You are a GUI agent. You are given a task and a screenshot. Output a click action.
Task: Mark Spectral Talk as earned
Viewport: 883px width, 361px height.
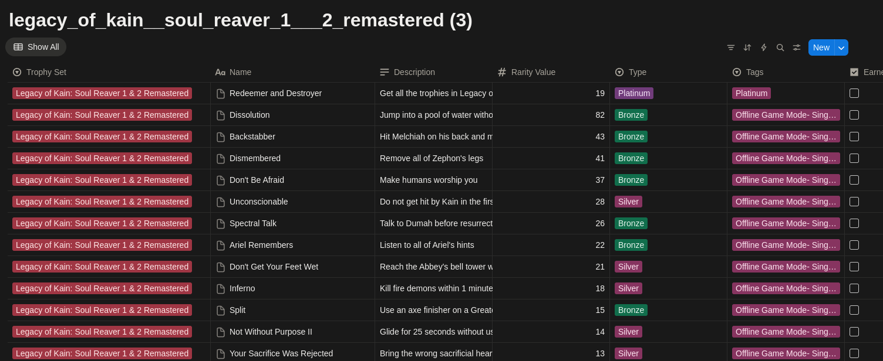coord(854,223)
